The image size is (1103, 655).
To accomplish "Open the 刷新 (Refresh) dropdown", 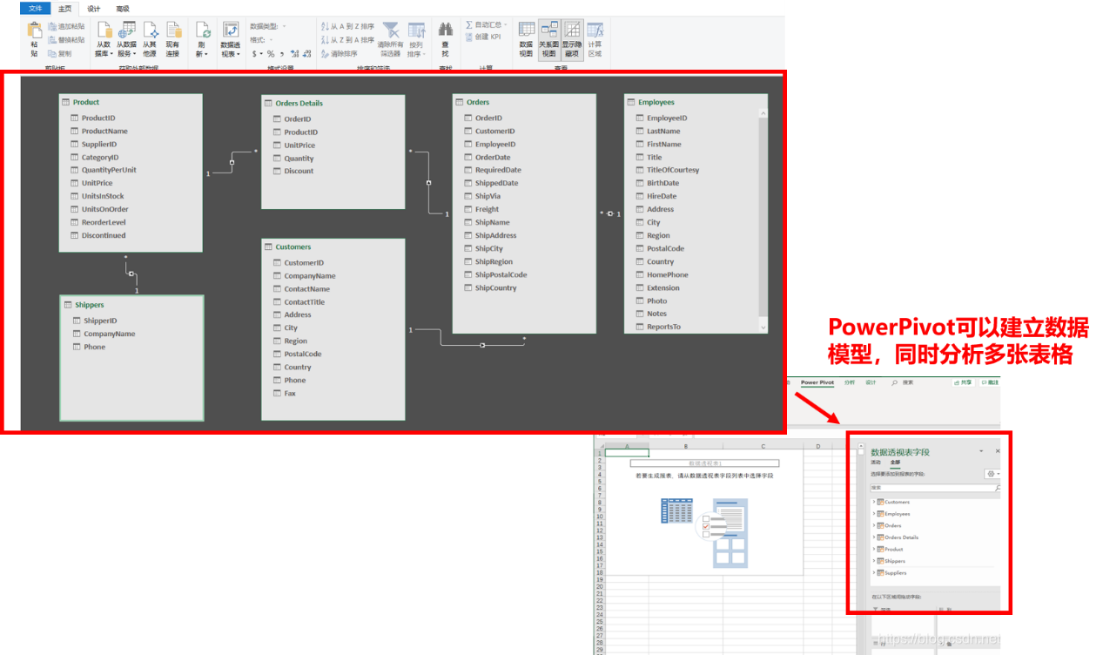I will click(x=202, y=39).
